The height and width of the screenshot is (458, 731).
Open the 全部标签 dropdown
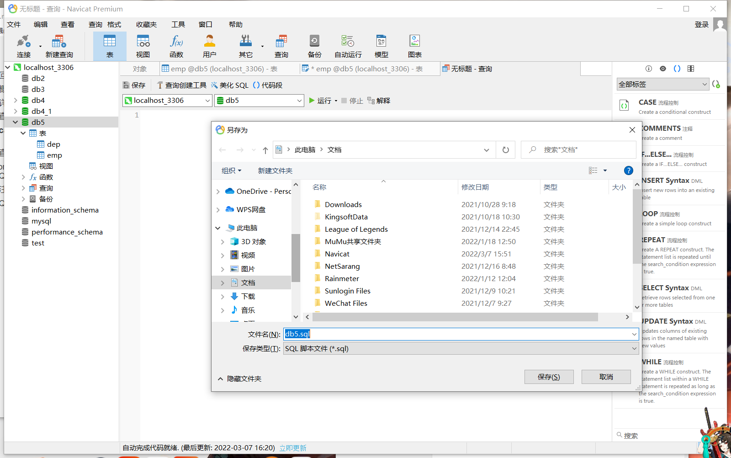[x=663, y=84]
